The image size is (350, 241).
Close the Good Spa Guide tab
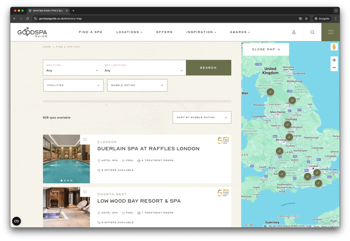click(67, 11)
